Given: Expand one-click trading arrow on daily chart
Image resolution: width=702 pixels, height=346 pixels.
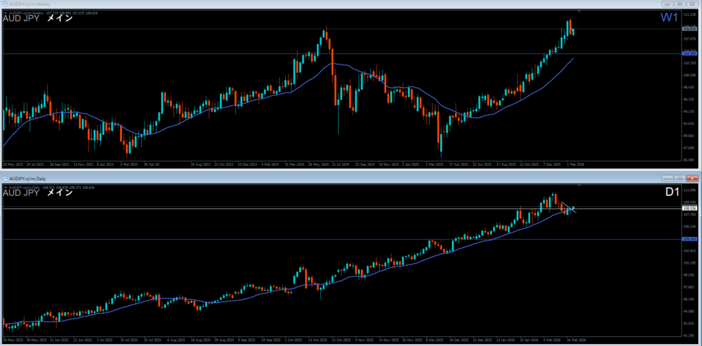Looking at the screenshot, I should coord(5,186).
